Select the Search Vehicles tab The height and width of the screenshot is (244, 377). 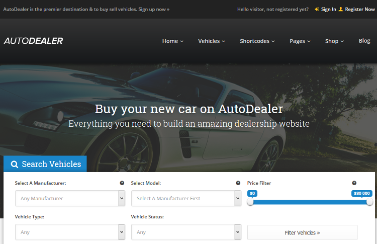[x=45, y=164]
